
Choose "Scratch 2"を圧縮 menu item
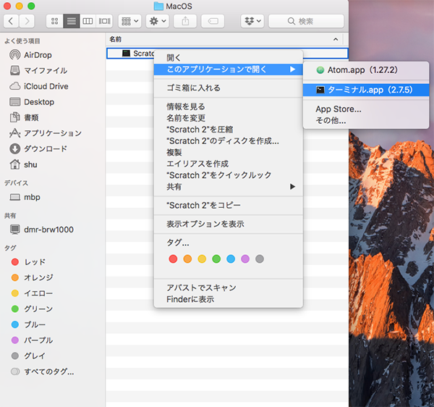[x=229, y=130]
